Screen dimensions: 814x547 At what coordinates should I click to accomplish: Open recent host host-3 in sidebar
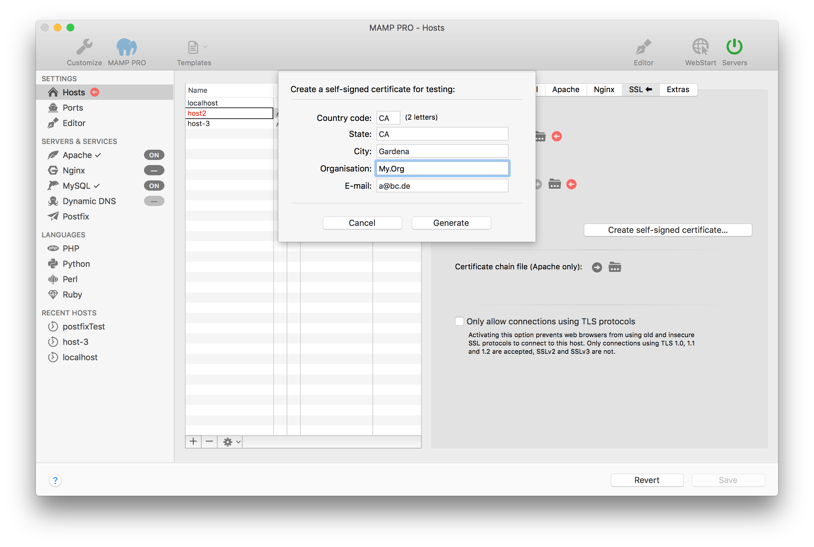pyautogui.click(x=105, y=342)
